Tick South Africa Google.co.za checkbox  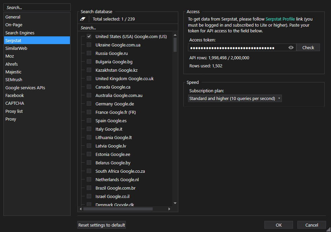point(89,171)
